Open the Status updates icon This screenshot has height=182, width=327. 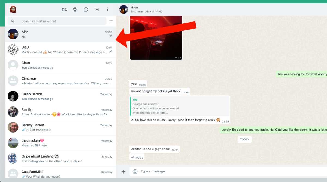click(x=75, y=10)
